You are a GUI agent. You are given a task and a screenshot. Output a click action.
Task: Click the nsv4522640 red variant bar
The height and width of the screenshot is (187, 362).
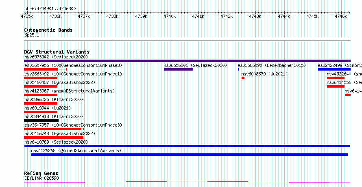(336, 78)
